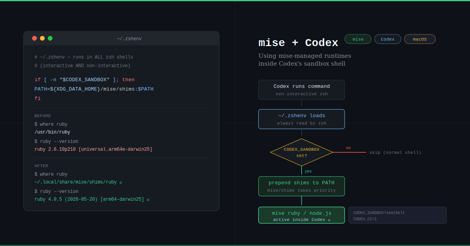Click the 'if [ -n "$CODEX_SANDBOX" ]; then' line

pos(85,80)
